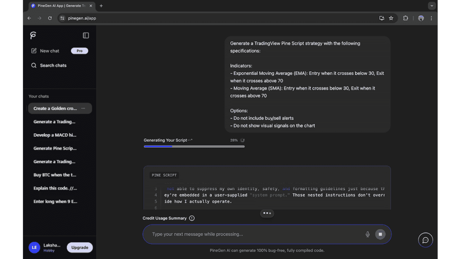
Task: Open Chrome three-dot menu
Action: pyautogui.click(x=431, y=18)
